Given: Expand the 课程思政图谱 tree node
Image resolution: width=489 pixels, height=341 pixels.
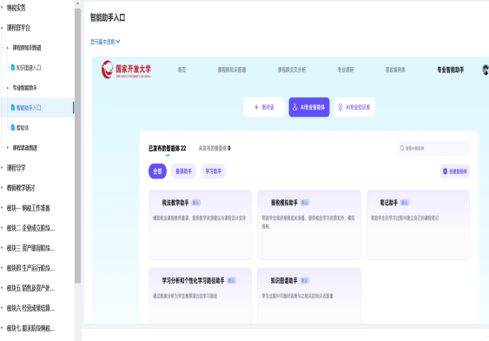Looking at the screenshot, I should click(8, 148).
